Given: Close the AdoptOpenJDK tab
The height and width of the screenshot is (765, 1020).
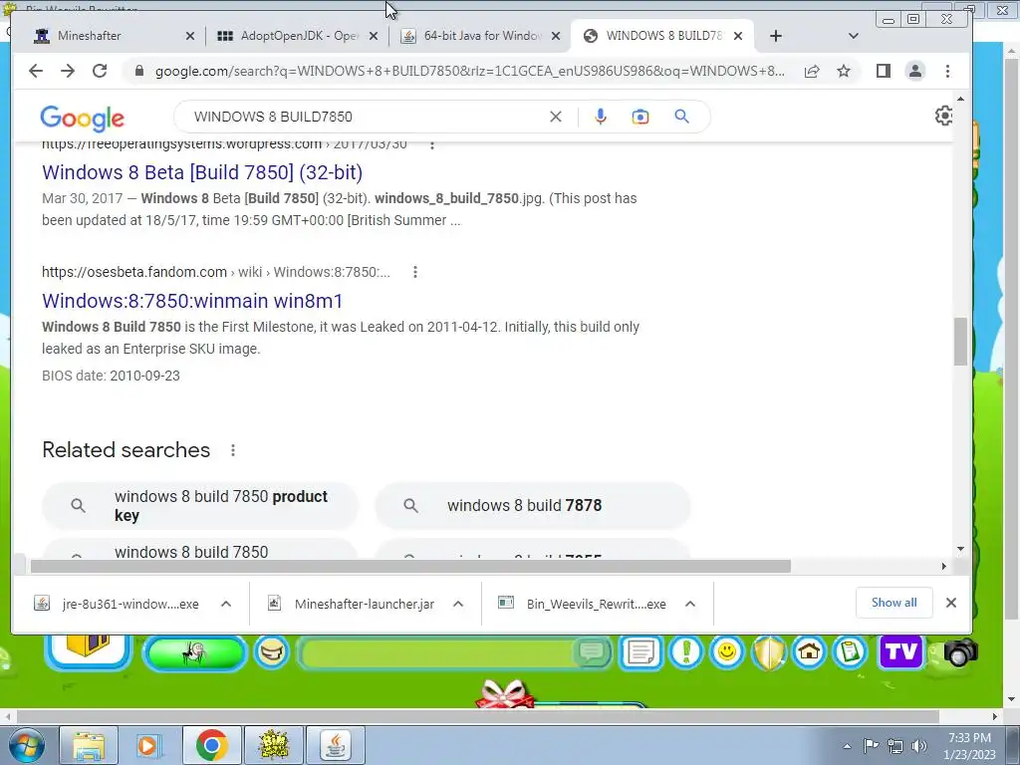Looking at the screenshot, I should click(374, 36).
